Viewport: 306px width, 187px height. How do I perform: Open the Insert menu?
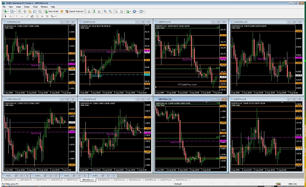[18, 7]
